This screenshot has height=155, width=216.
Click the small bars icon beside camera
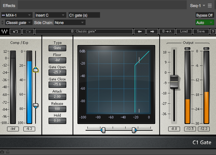(x=8, y=152)
